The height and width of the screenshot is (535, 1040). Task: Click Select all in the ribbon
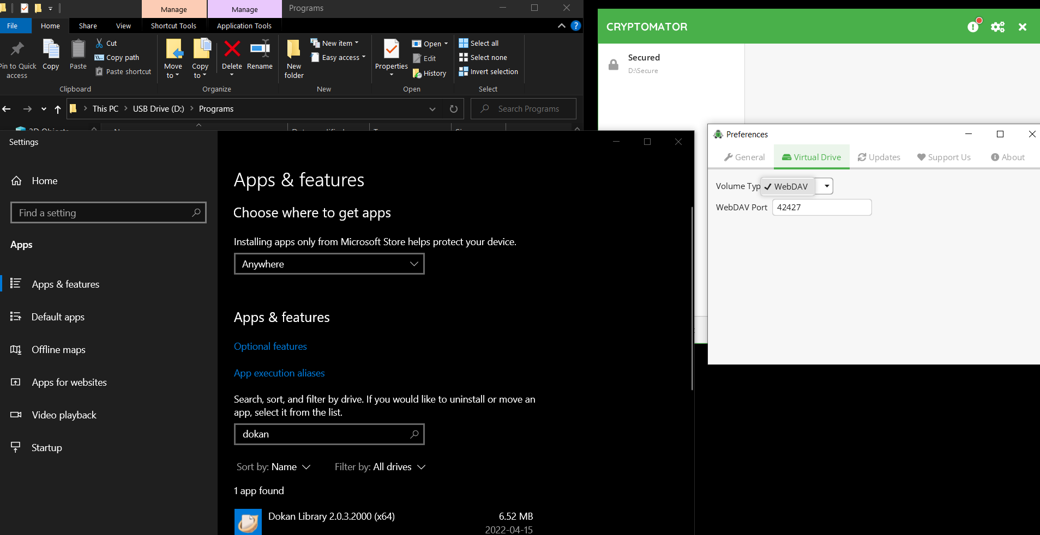pos(479,43)
